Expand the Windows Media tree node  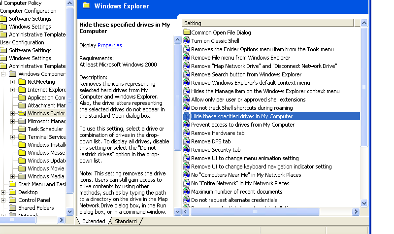coord(12,176)
